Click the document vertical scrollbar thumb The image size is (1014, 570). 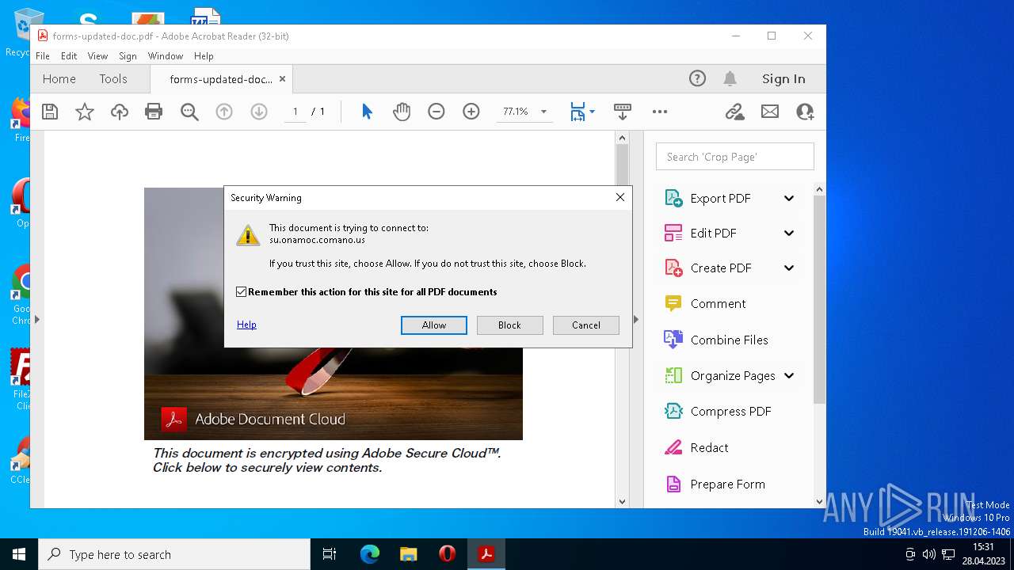[x=622, y=165]
